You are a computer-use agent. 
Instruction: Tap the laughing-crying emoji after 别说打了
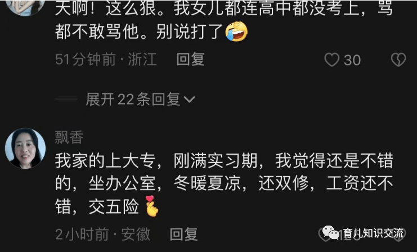(x=236, y=31)
